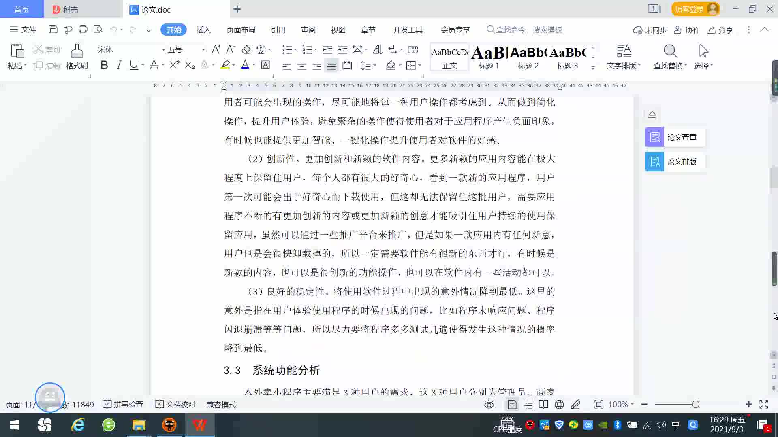Open the Insert (插入) ribbon tab
The height and width of the screenshot is (437, 778).
203,30
